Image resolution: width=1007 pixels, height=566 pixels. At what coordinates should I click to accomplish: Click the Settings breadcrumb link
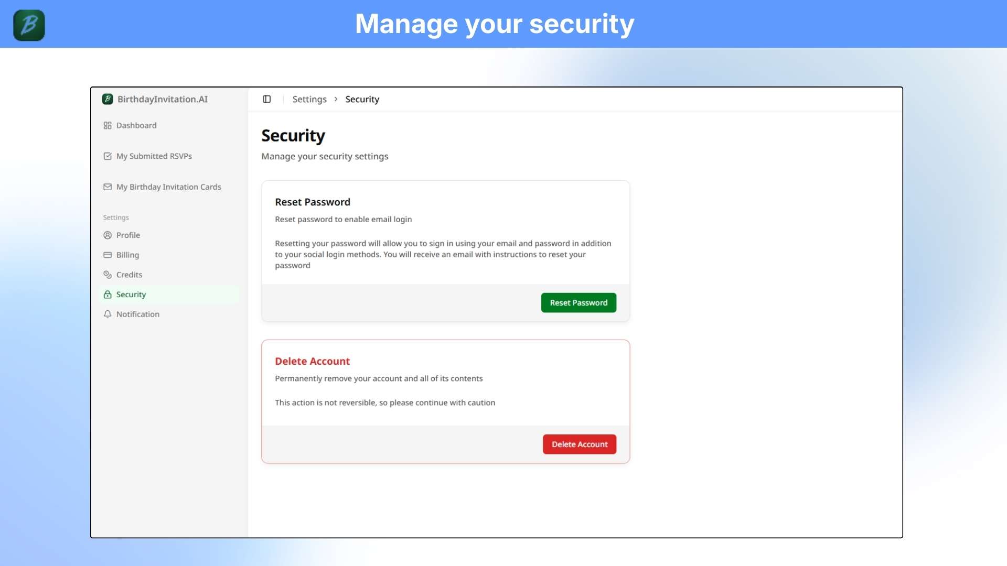pos(309,99)
